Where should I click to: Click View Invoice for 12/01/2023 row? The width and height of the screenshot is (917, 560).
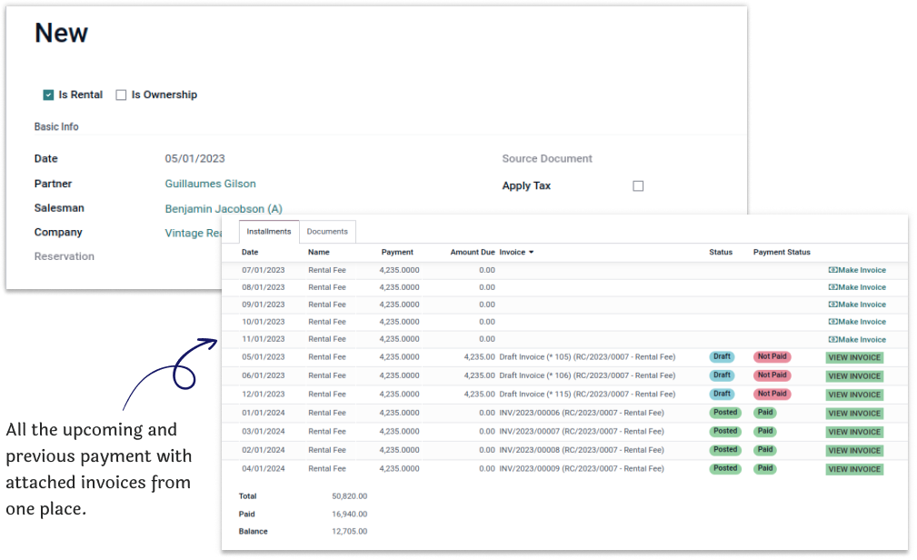854,395
